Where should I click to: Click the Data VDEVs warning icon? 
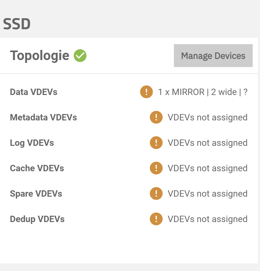[x=147, y=92]
